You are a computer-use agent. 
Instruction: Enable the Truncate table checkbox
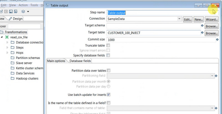pyautogui.click(x=108, y=45)
